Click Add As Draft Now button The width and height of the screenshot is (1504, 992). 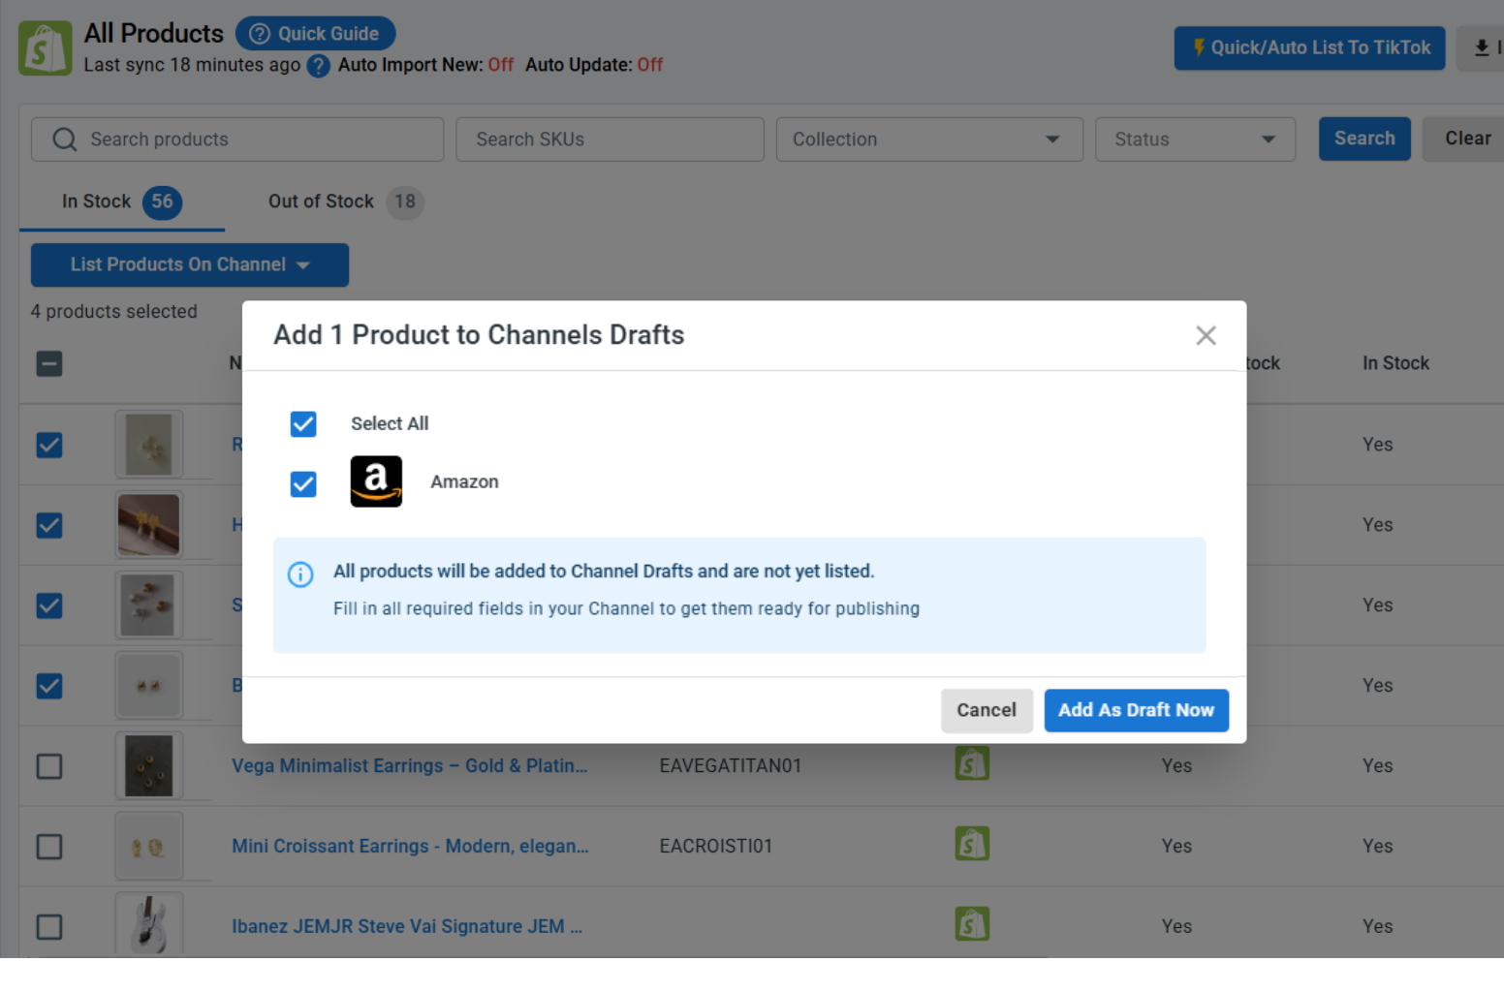tap(1136, 710)
